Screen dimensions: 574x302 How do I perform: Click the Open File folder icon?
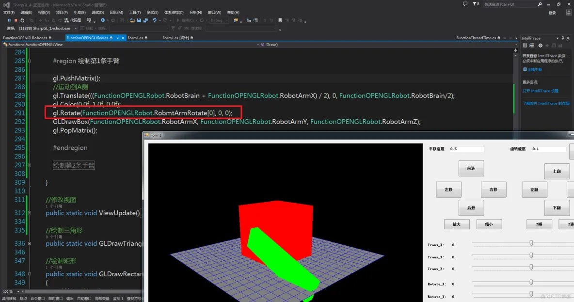tap(132, 20)
